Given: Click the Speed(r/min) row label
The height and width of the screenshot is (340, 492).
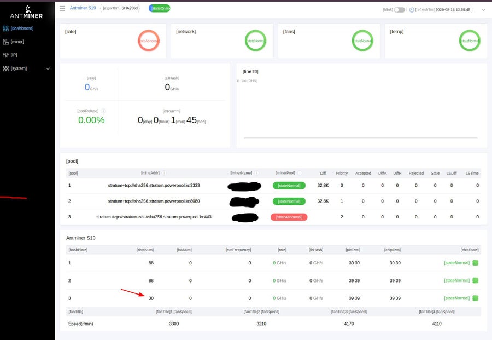Looking at the screenshot, I should click(81, 324).
